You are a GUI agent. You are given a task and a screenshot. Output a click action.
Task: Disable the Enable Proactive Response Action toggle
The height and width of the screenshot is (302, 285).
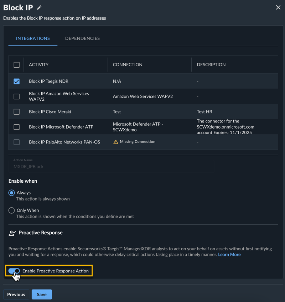[x=14, y=271]
